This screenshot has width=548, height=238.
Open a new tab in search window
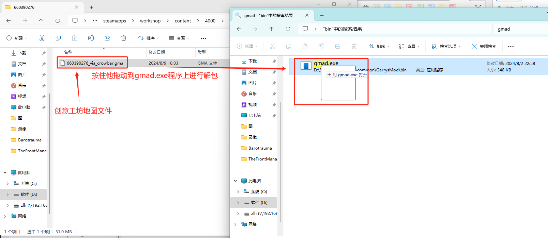tap(322, 16)
